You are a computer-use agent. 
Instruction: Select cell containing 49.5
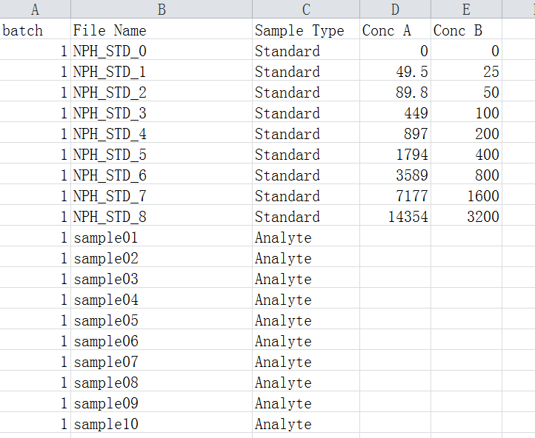[x=395, y=72]
